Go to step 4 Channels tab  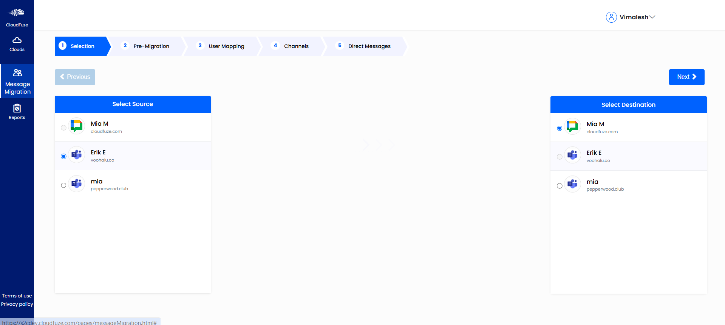pyautogui.click(x=292, y=46)
